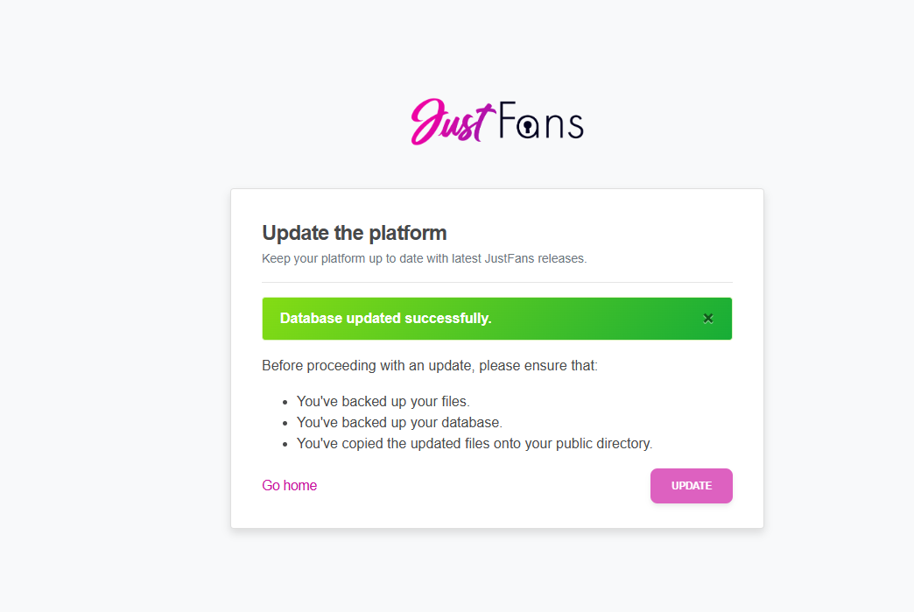Screen dimensions: 914x612
Task: Click the 'Keep your platform up to date' subtitle
Action: 424,258
